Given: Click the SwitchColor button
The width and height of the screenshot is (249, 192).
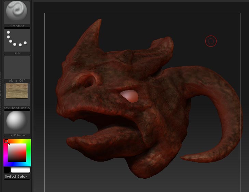Looking at the screenshot, I should pyautogui.click(x=17, y=176).
